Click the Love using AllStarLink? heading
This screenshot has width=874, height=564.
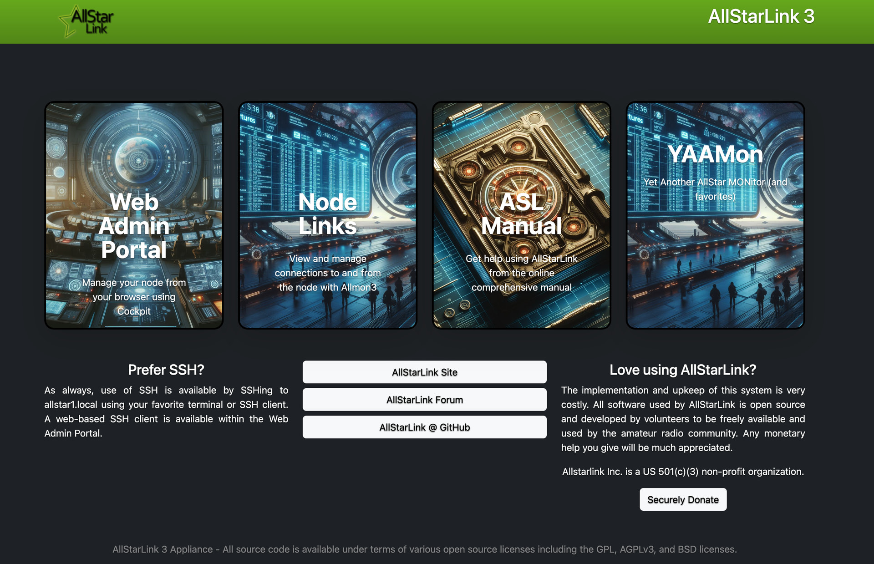pyautogui.click(x=683, y=370)
